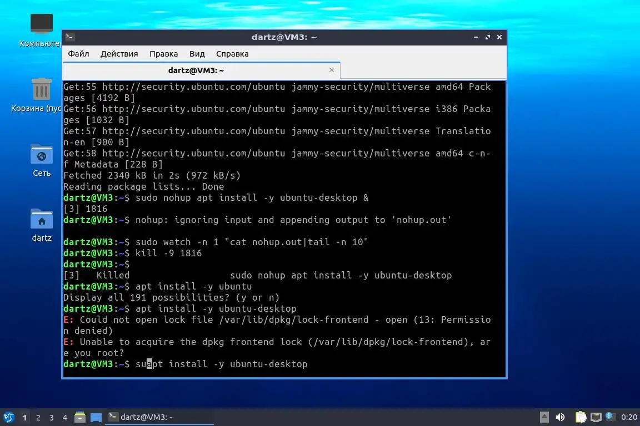
Task: Click the taskbar clock showing 0:20
Action: [629, 417]
